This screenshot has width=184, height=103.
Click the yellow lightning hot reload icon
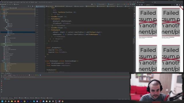[36, 75]
